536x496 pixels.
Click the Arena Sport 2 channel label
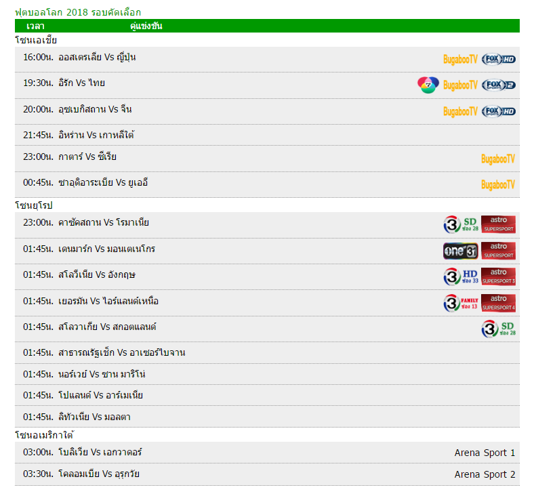click(485, 474)
